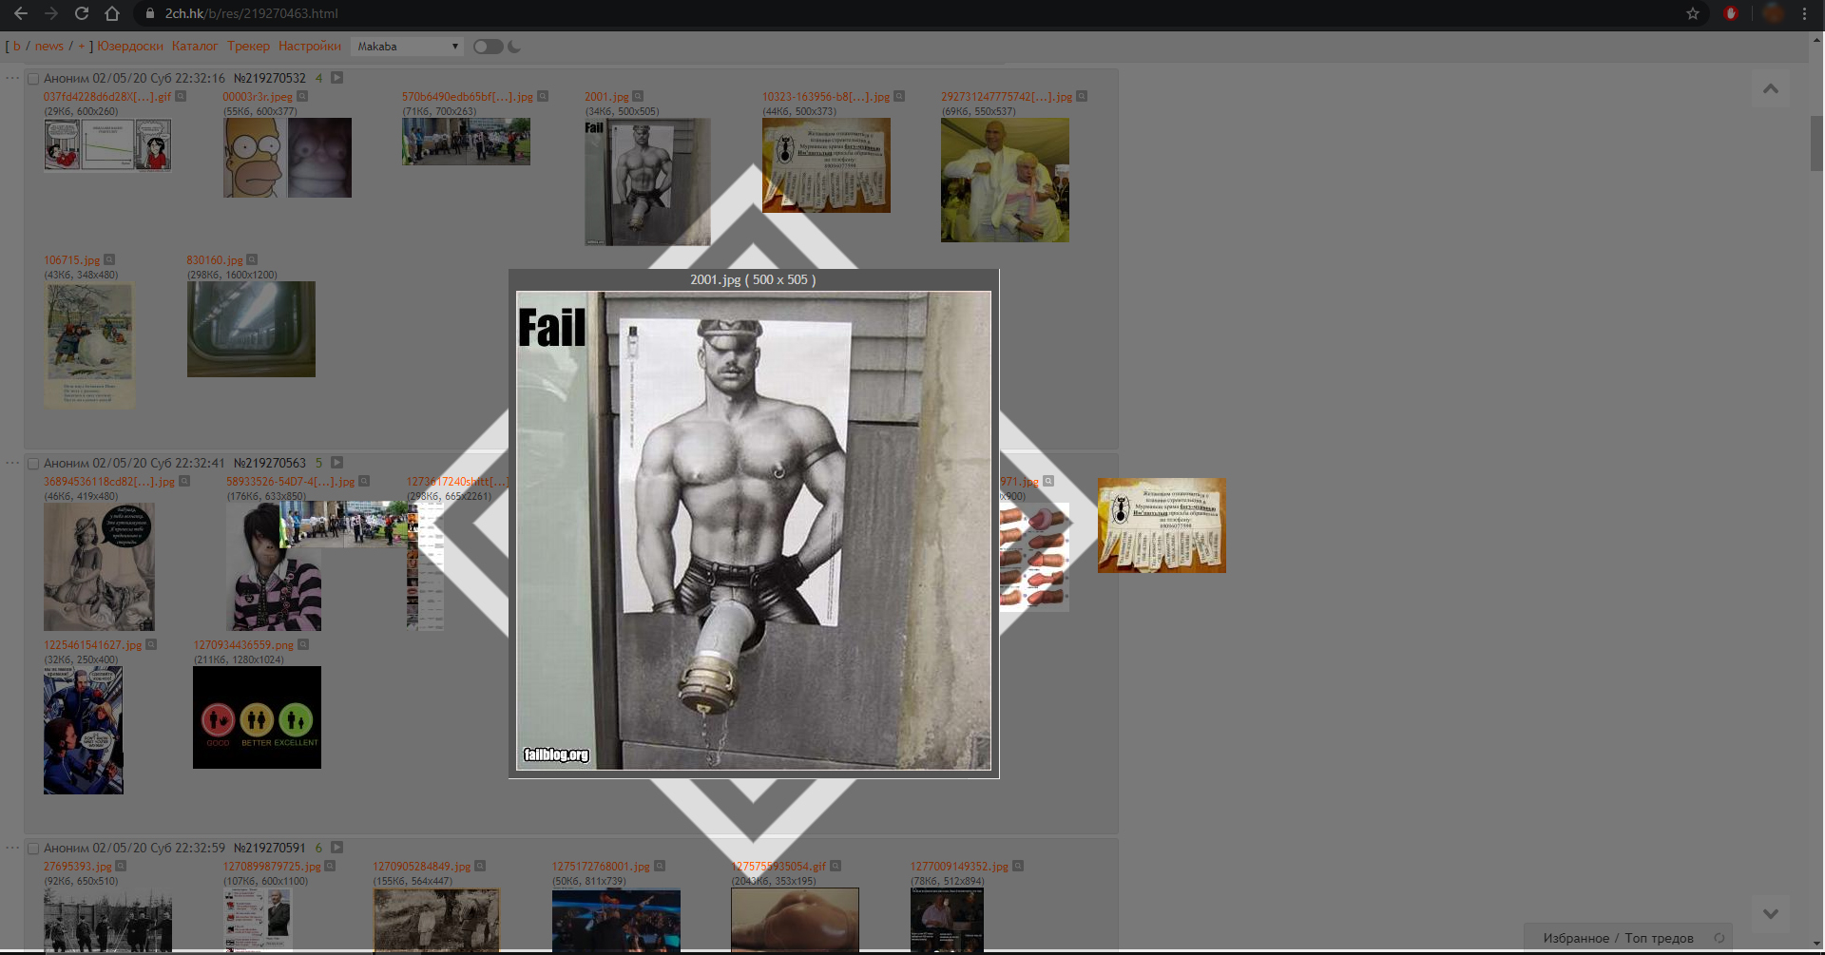
Task: Click the arrow icon beside post №219270532
Action: pyautogui.click(x=336, y=78)
